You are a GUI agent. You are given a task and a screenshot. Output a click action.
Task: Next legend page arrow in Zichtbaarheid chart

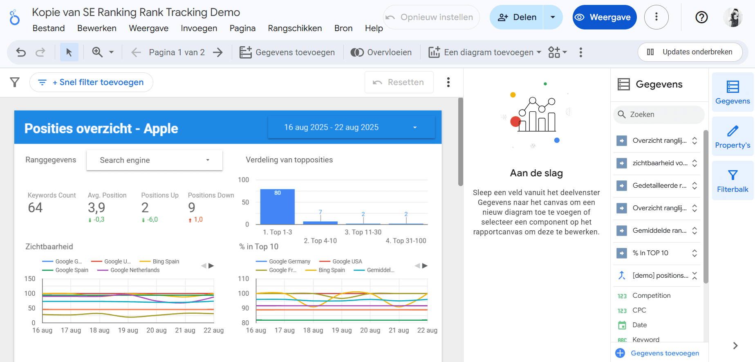(x=211, y=266)
